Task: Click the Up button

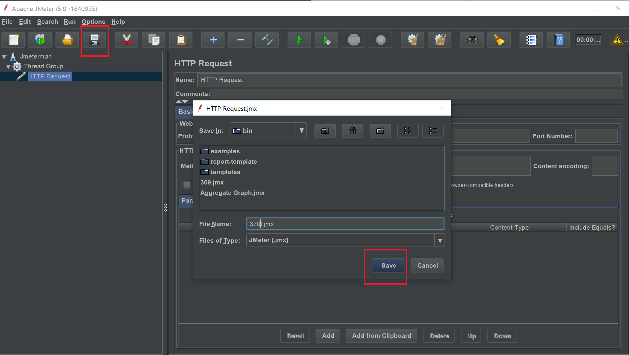Action: 471,336
